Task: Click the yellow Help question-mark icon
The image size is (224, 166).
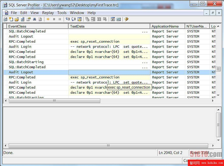Action: click(127, 19)
